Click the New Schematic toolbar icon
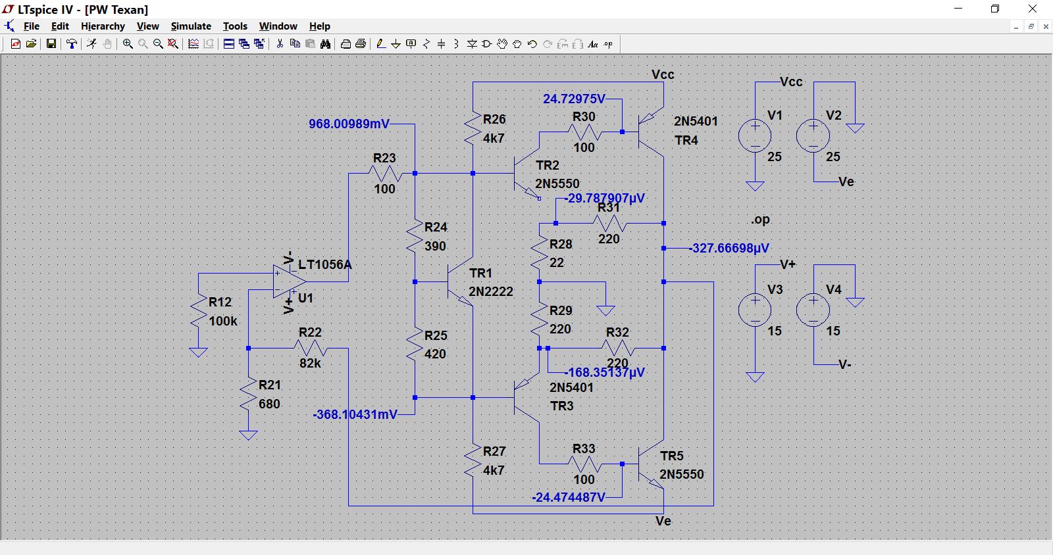This screenshot has height=555, width=1053. coord(16,44)
